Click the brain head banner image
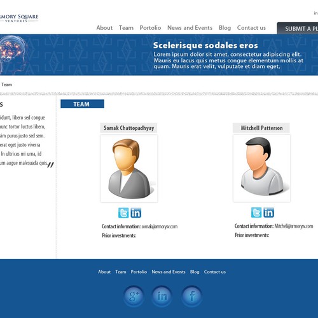Viewport: 318px width, 318px height. (x=13, y=55)
